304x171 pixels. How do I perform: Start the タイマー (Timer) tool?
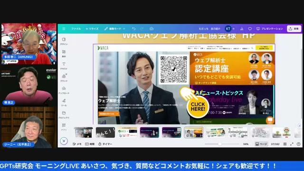(105, 144)
